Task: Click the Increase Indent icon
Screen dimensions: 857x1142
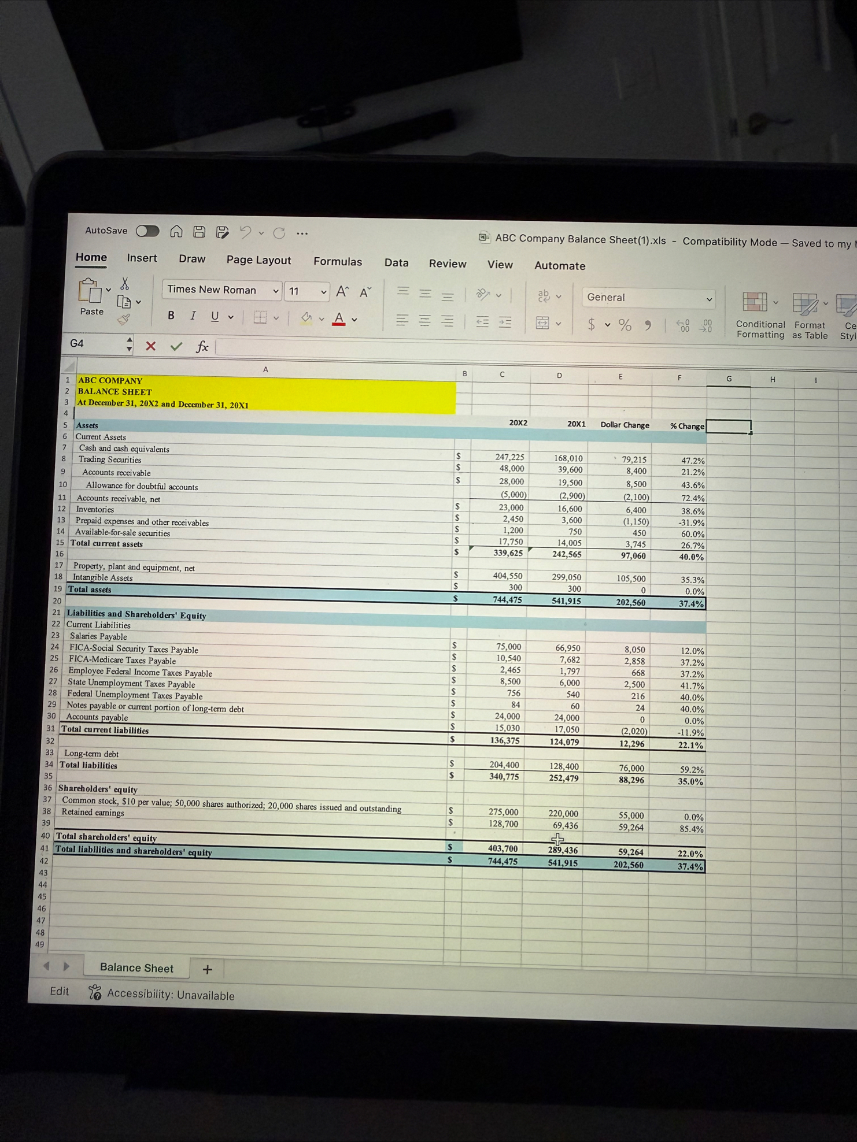Action: click(x=505, y=322)
